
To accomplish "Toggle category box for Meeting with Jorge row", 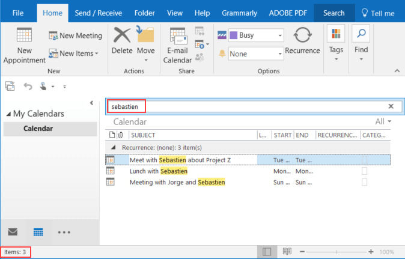I will (x=364, y=182).
